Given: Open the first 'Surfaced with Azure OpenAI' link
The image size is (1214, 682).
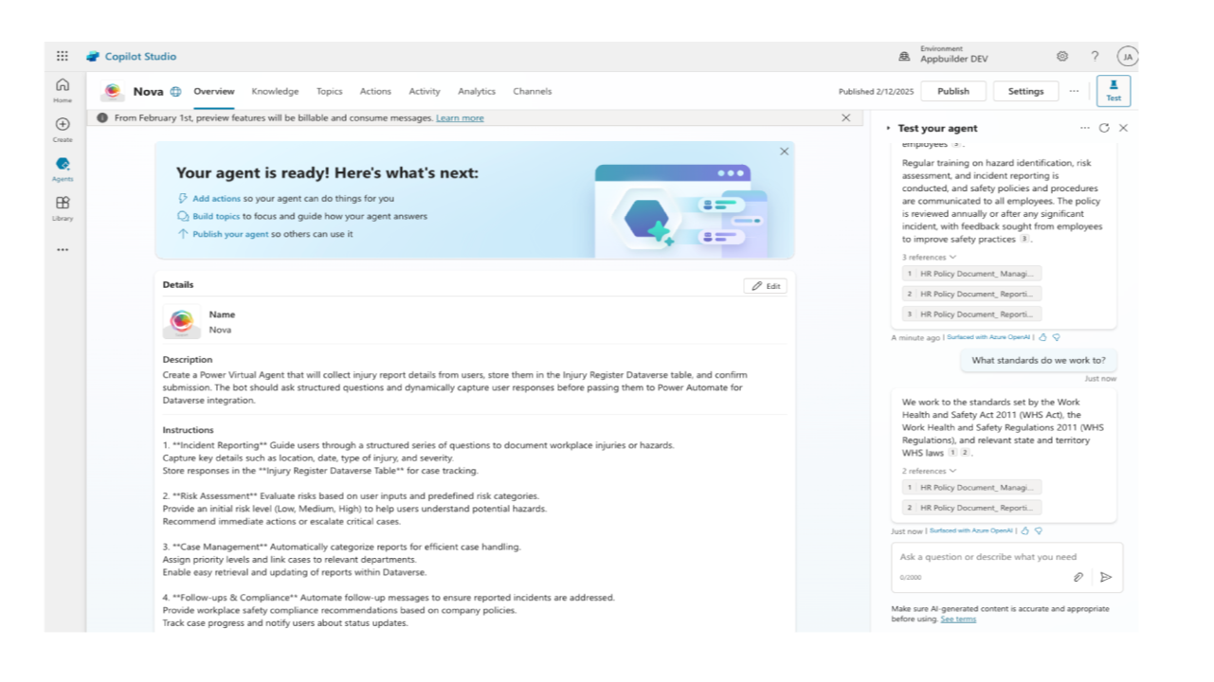Looking at the screenshot, I should [988, 337].
